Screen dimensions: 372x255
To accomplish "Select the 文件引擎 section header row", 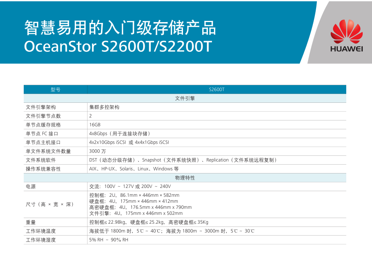I will (185, 98).
